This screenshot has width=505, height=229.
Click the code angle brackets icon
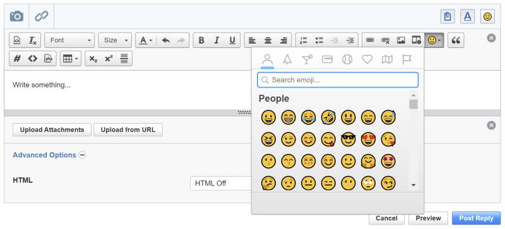pos(33,59)
